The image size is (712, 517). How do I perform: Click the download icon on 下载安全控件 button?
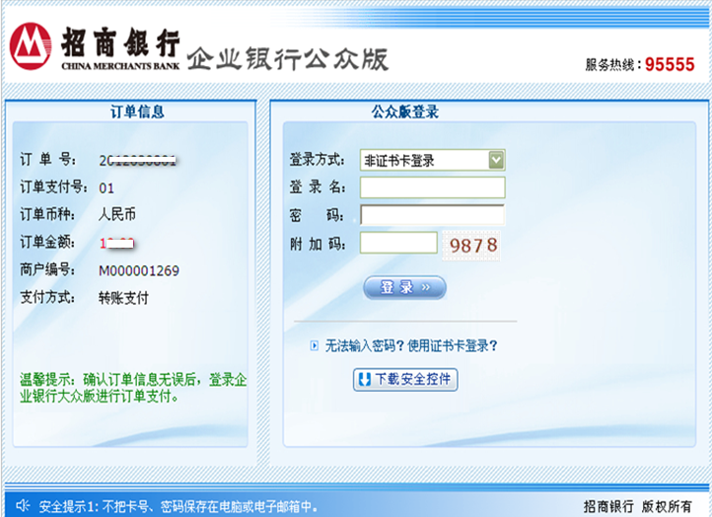(365, 380)
